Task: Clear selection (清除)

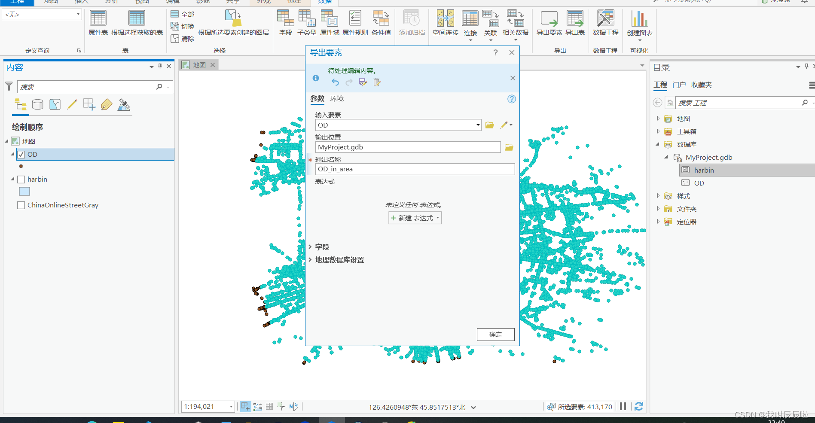Action: (x=183, y=39)
